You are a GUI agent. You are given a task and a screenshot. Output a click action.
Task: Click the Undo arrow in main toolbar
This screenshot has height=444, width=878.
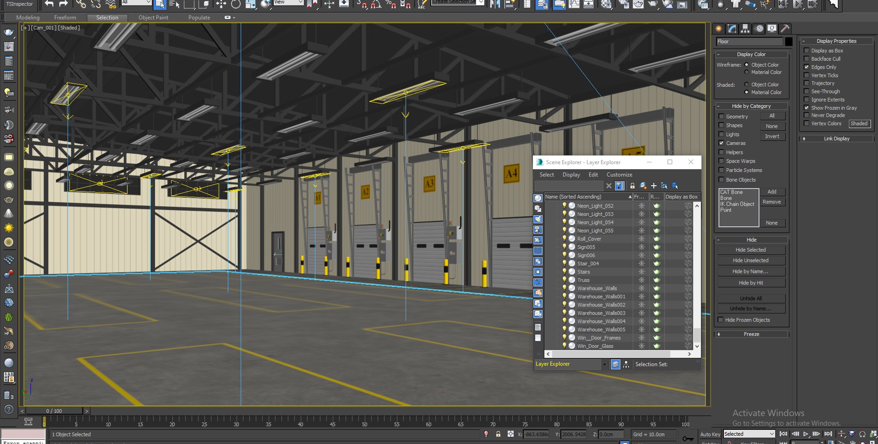tap(49, 4)
